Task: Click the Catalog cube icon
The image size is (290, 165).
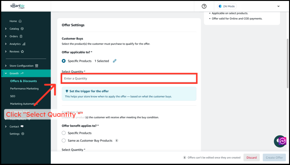Action: click(x=22, y=29)
